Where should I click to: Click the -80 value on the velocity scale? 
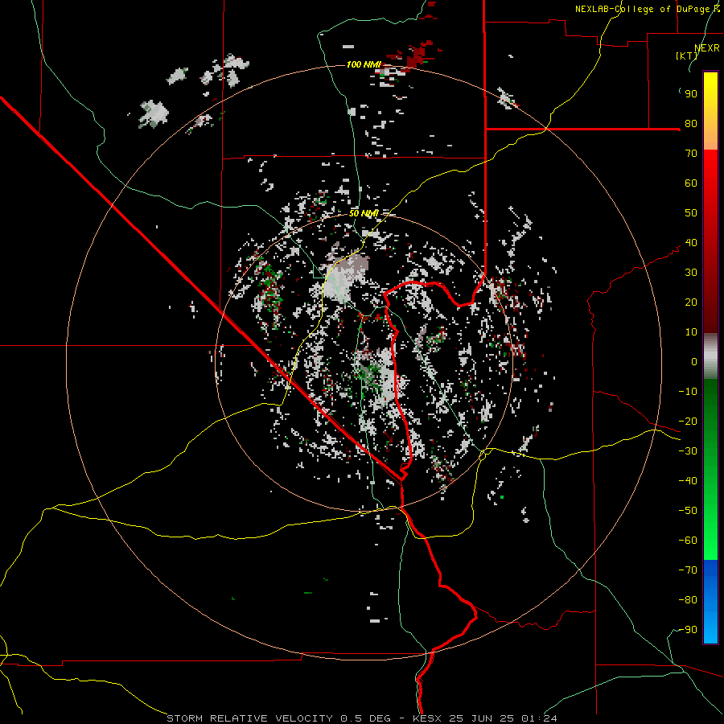pyautogui.click(x=688, y=600)
